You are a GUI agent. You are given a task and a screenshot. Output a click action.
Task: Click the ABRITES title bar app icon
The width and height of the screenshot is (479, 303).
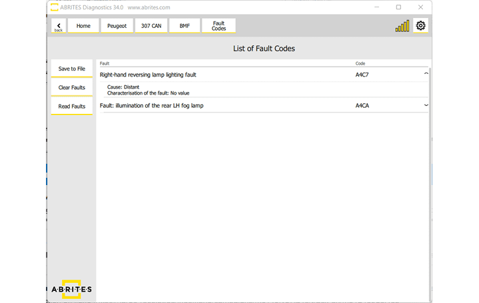coord(54,7)
